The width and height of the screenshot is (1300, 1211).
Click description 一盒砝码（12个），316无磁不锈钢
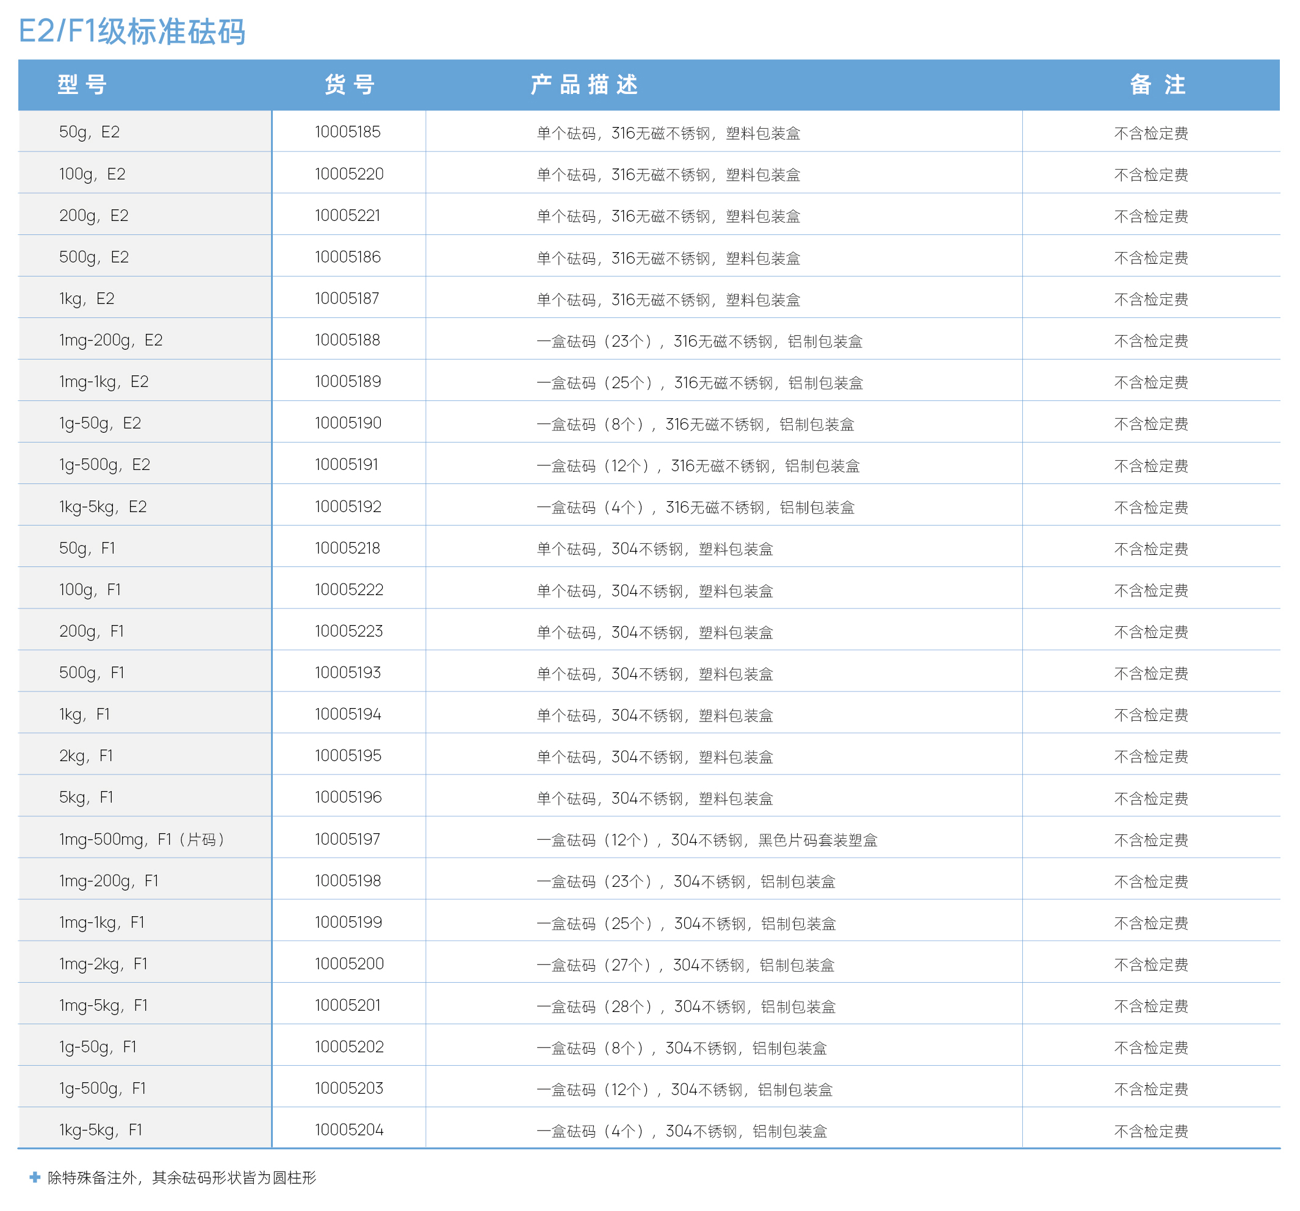click(x=698, y=466)
